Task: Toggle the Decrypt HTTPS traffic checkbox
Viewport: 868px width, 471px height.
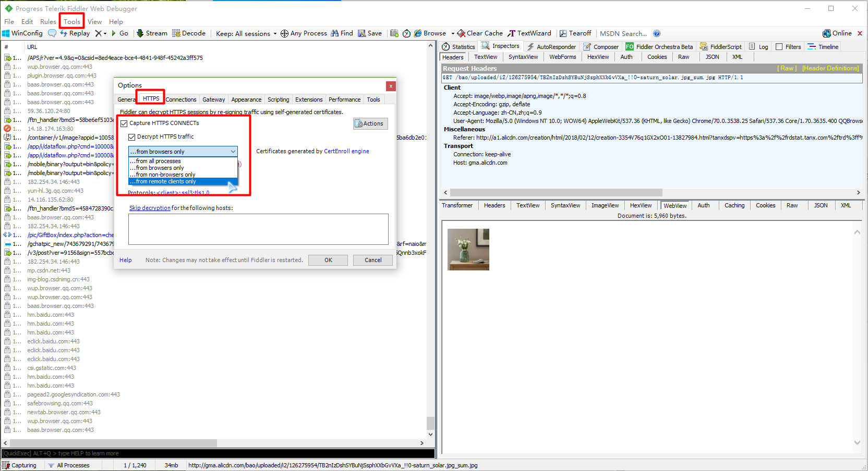Action: pyautogui.click(x=132, y=137)
